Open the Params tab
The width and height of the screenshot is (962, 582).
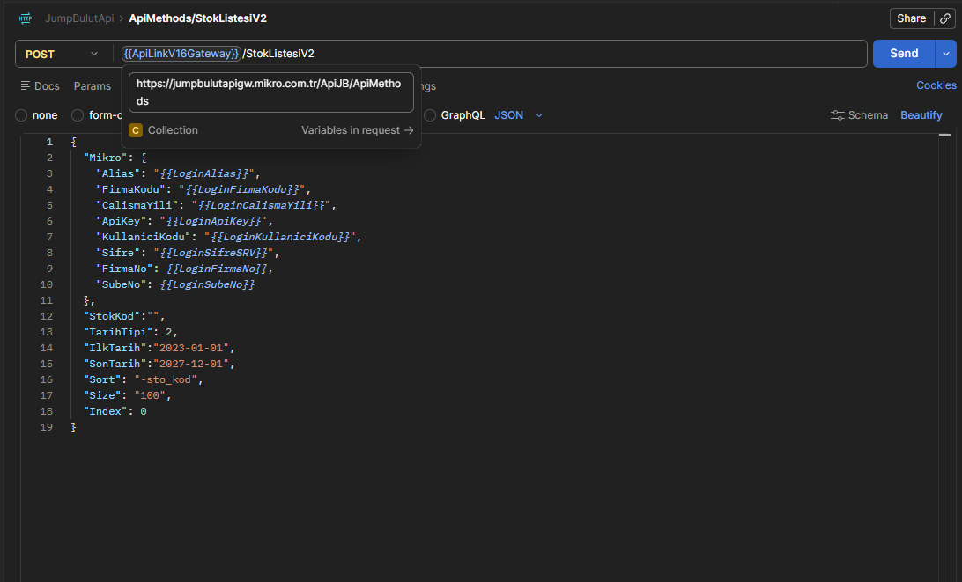tap(92, 86)
